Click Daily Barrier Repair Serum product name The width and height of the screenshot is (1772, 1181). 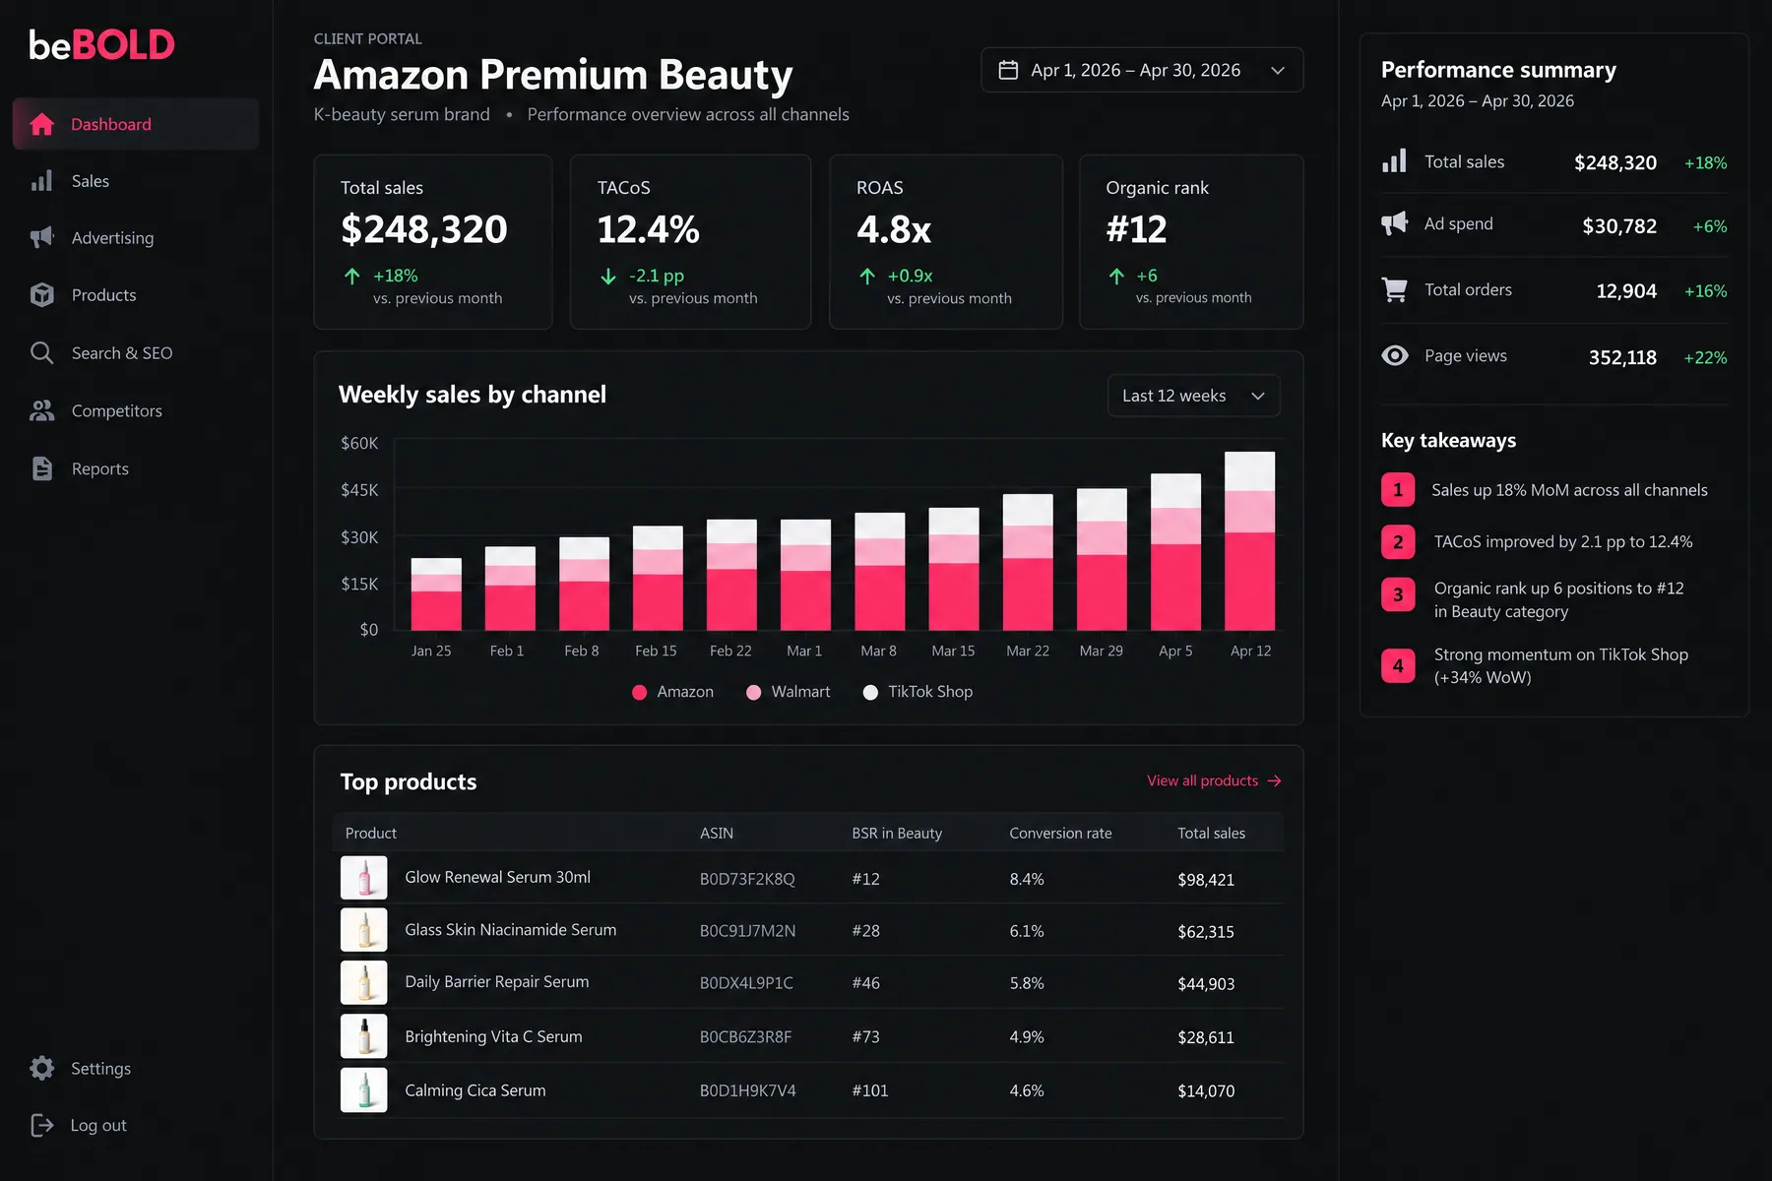497,982
